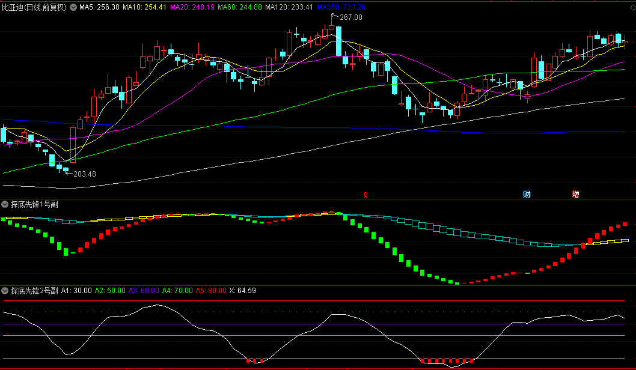Click the 203.48 low price marker

pos(85,174)
